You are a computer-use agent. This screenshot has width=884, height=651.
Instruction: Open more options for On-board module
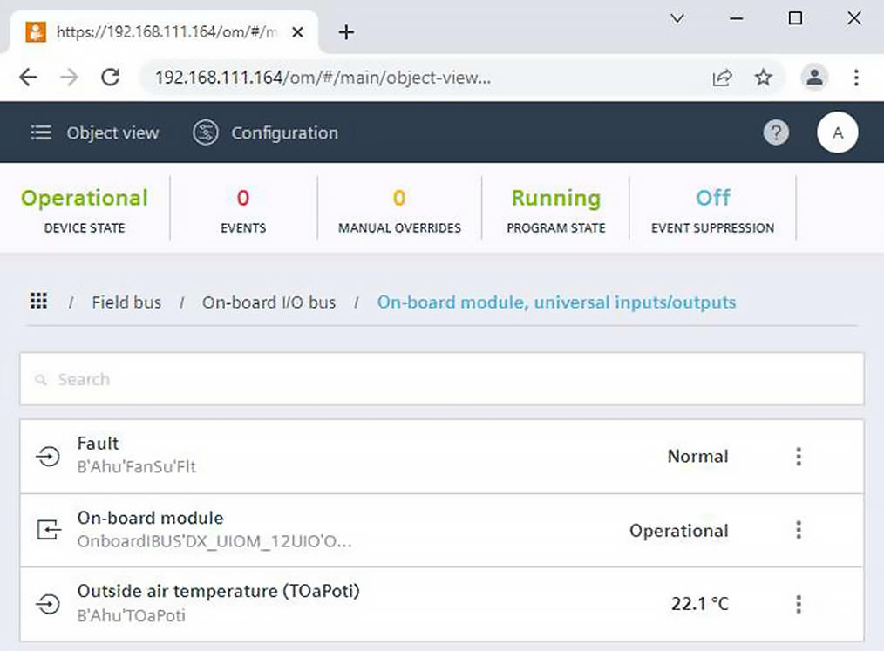(x=798, y=530)
